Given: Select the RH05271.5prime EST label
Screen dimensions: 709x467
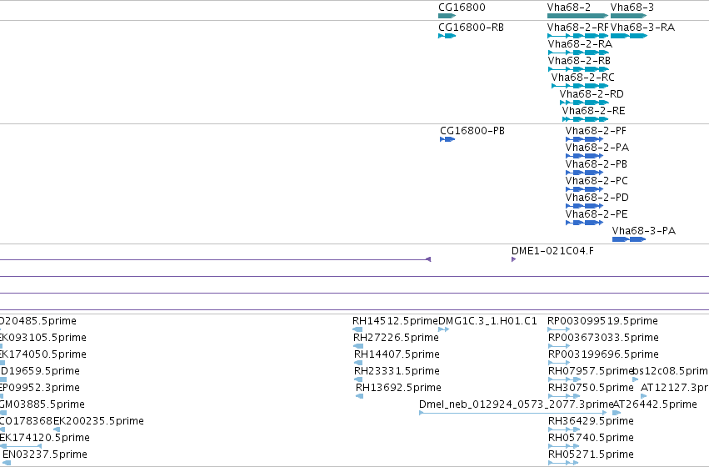Looking at the screenshot, I should click(x=591, y=454).
